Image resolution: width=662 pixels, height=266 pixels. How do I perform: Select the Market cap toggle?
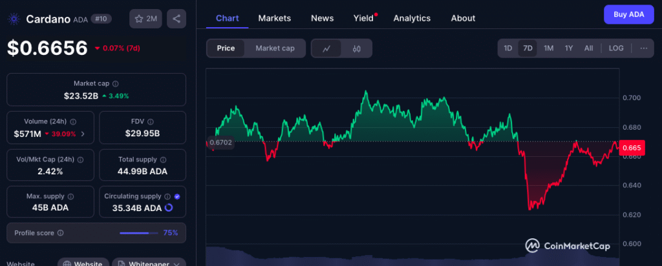275,48
